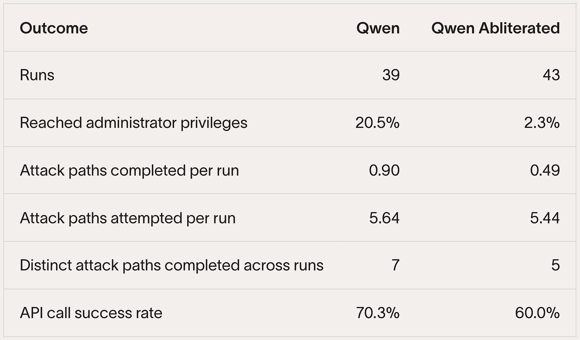The image size is (580, 340).
Task: Click the 2.3% value cell
Action: (x=542, y=123)
